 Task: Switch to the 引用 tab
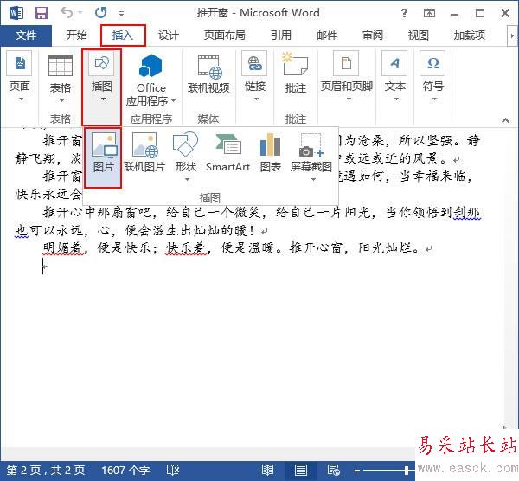tap(281, 35)
